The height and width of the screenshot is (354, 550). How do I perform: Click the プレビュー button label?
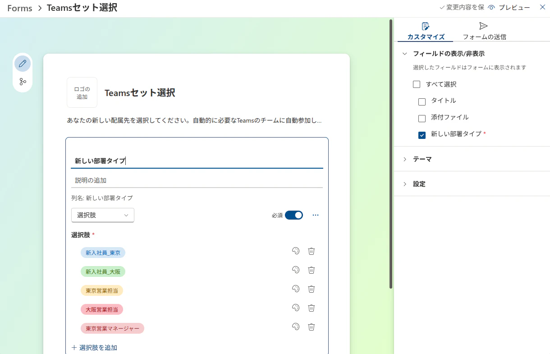514,8
